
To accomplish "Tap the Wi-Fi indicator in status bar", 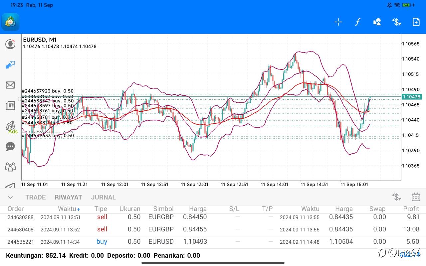I will point(397,5).
